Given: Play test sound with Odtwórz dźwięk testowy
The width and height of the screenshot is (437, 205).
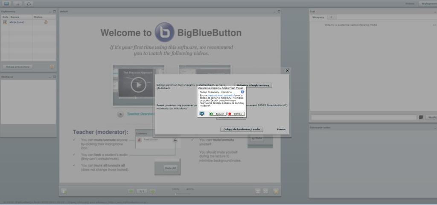Looking at the screenshot, I should [253, 85].
